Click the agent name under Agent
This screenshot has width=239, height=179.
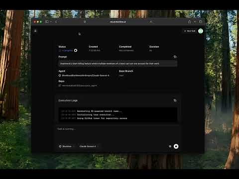click(86, 76)
